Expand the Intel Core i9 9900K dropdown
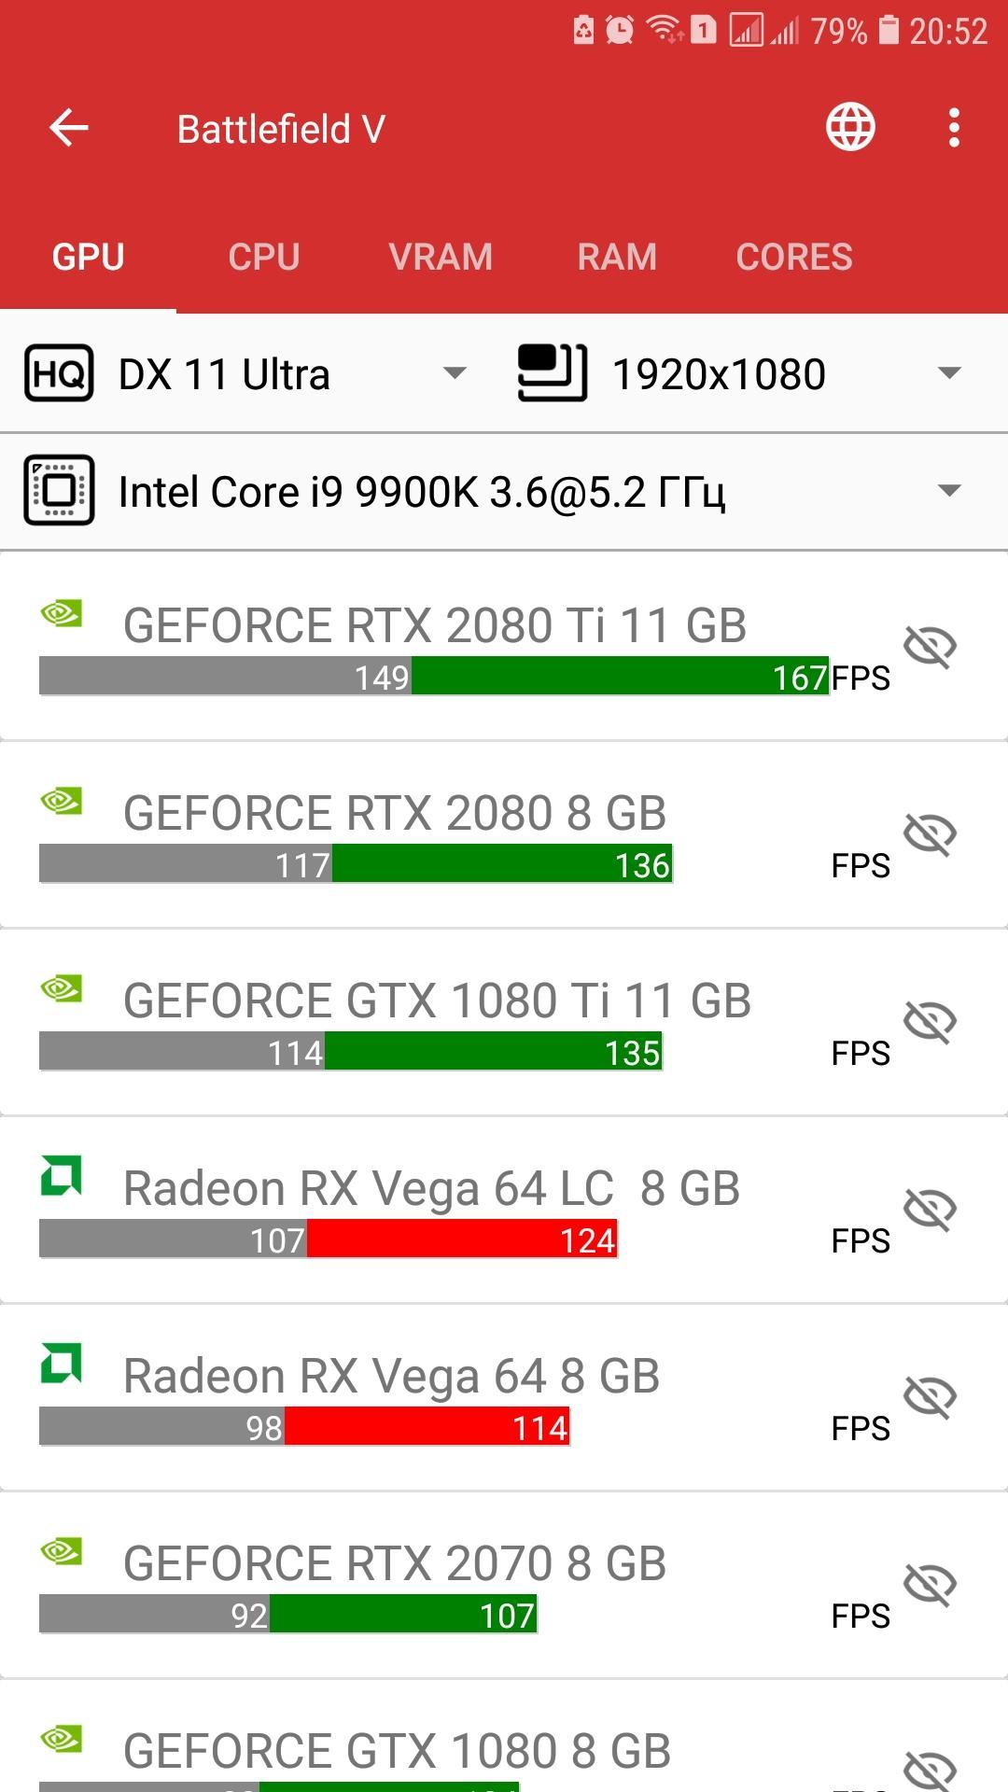The width and height of the screenshot is (1008, 1792). 948,491
